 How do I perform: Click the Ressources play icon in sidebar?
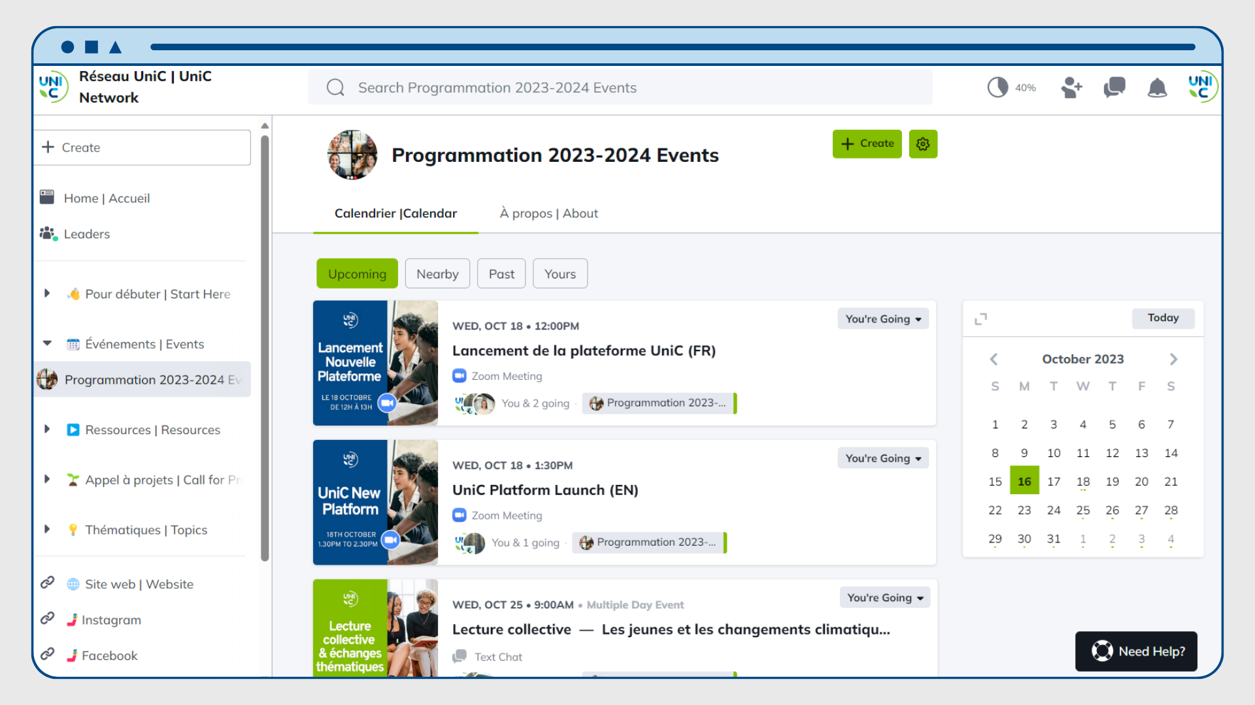pos(73,430)
